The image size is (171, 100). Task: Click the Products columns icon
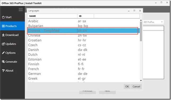3,26
